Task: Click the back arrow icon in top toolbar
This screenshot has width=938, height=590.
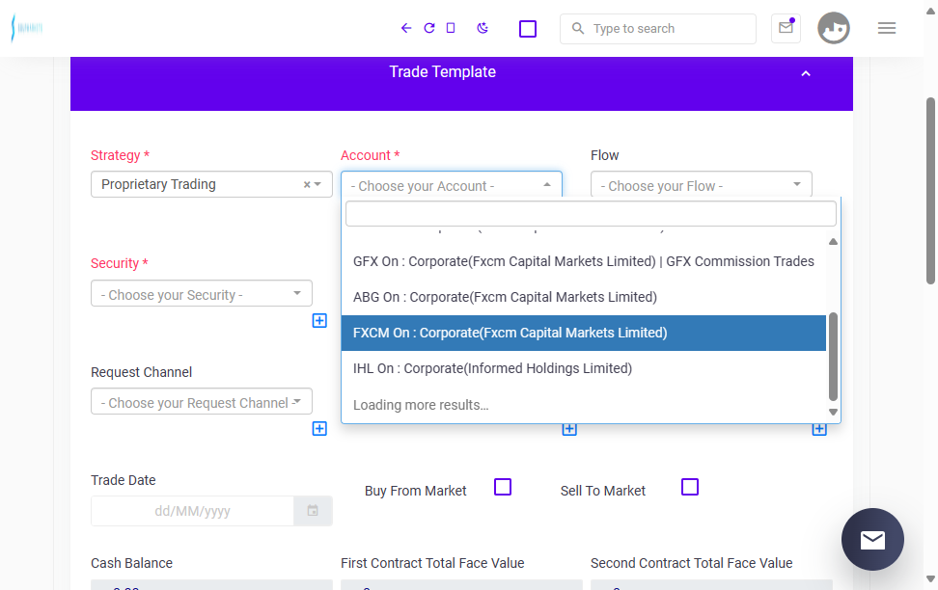Action: point(406,28)
